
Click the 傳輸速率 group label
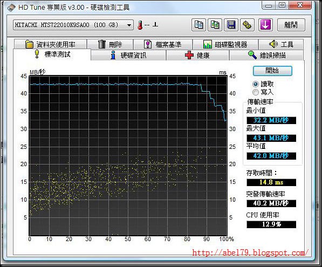point(260,102)
